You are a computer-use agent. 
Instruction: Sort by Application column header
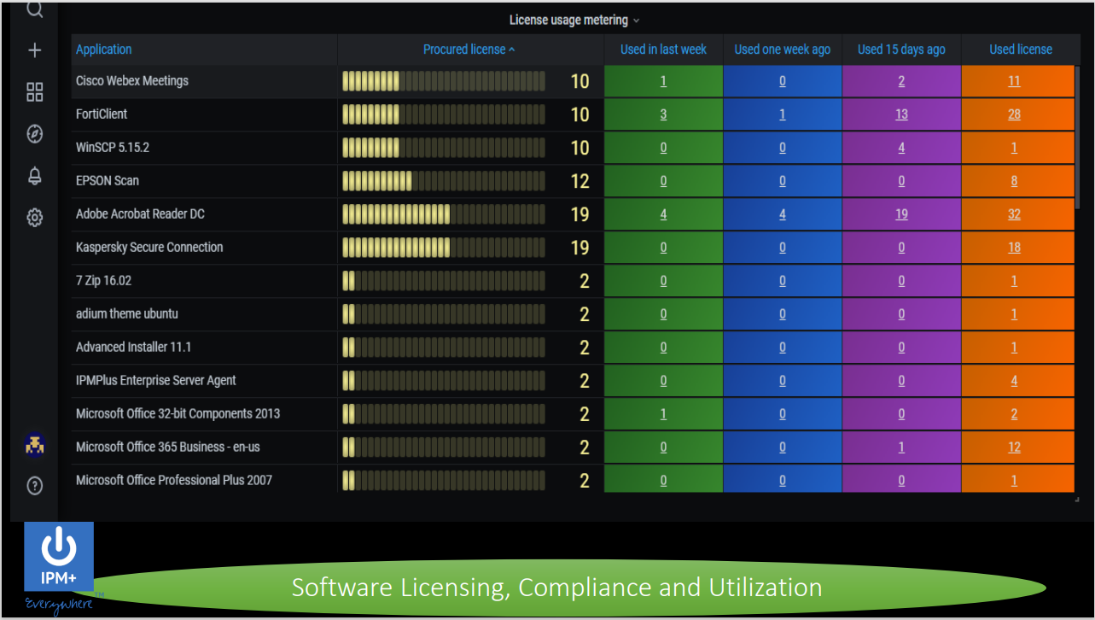pos(104,50)
